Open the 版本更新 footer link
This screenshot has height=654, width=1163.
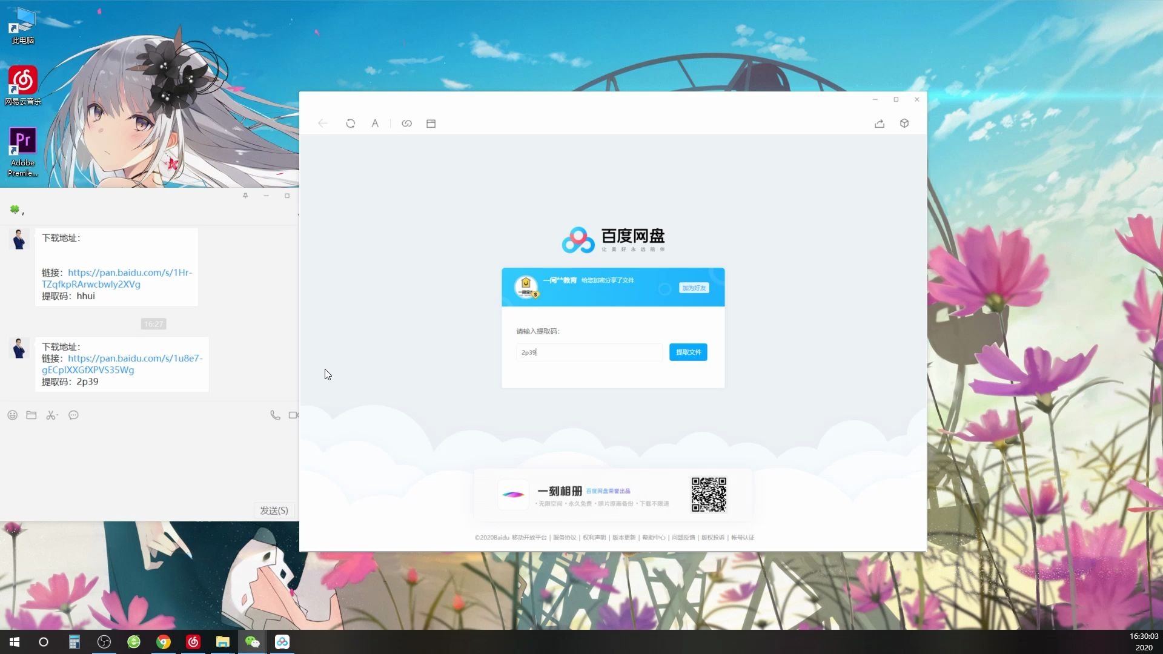coord(624,537)
